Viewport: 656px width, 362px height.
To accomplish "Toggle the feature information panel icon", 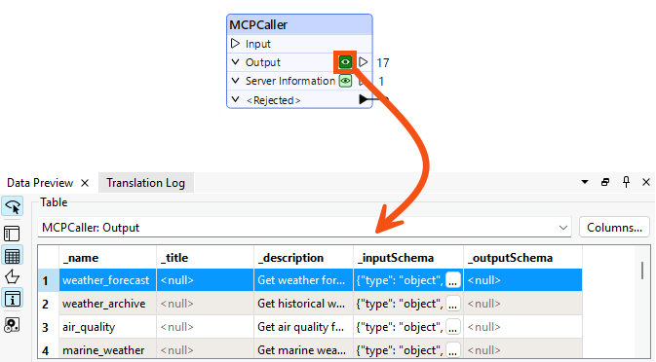I will (12, 299).
